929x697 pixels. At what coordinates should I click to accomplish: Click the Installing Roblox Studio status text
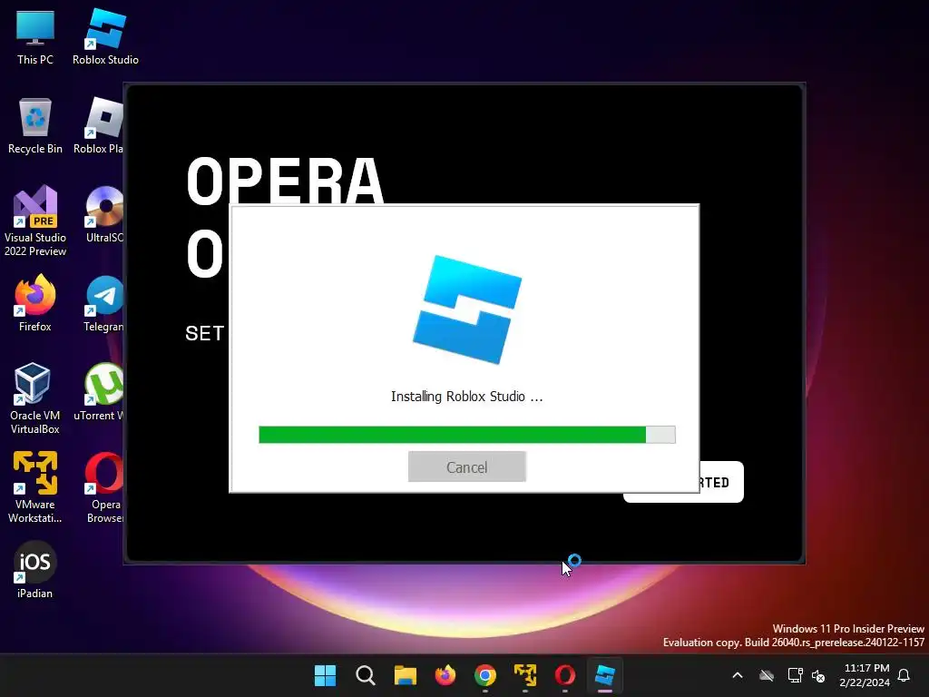[467, 397]
